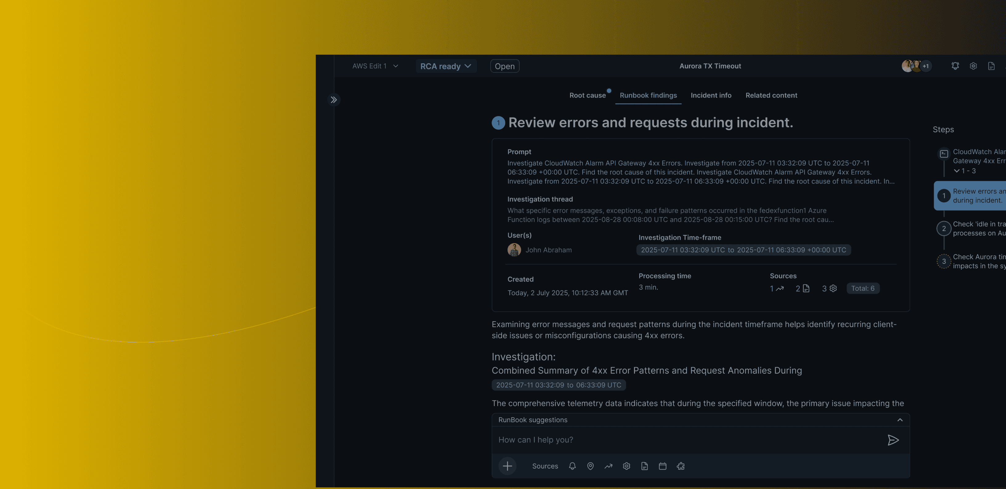
Task: Select the location pin source icon
Action: click(590, 466)
